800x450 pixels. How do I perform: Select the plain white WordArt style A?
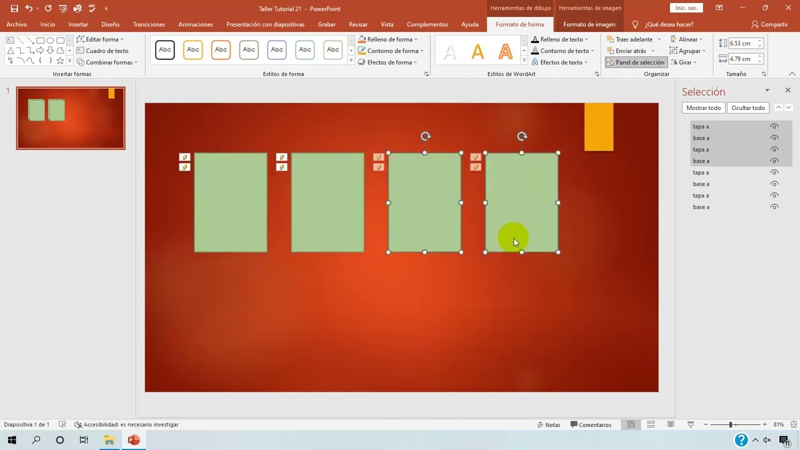coord(449,52)
